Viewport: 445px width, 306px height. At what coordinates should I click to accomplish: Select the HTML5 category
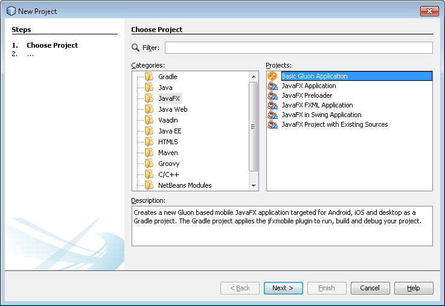click(x=168, y=142)
